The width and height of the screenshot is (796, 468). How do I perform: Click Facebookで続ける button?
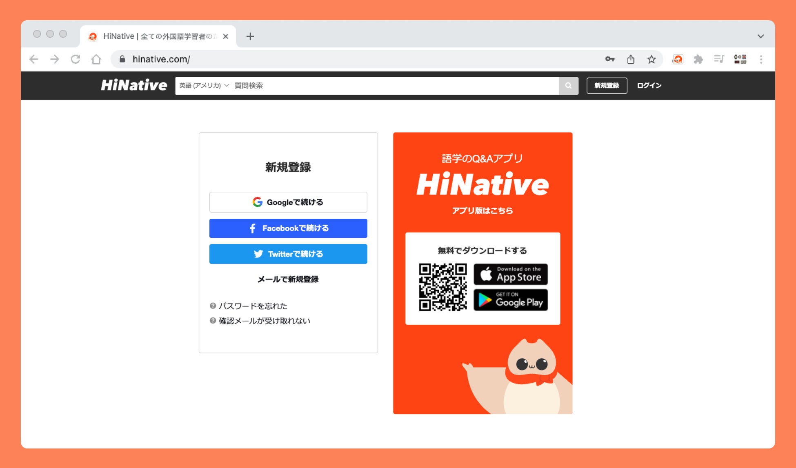288,228
